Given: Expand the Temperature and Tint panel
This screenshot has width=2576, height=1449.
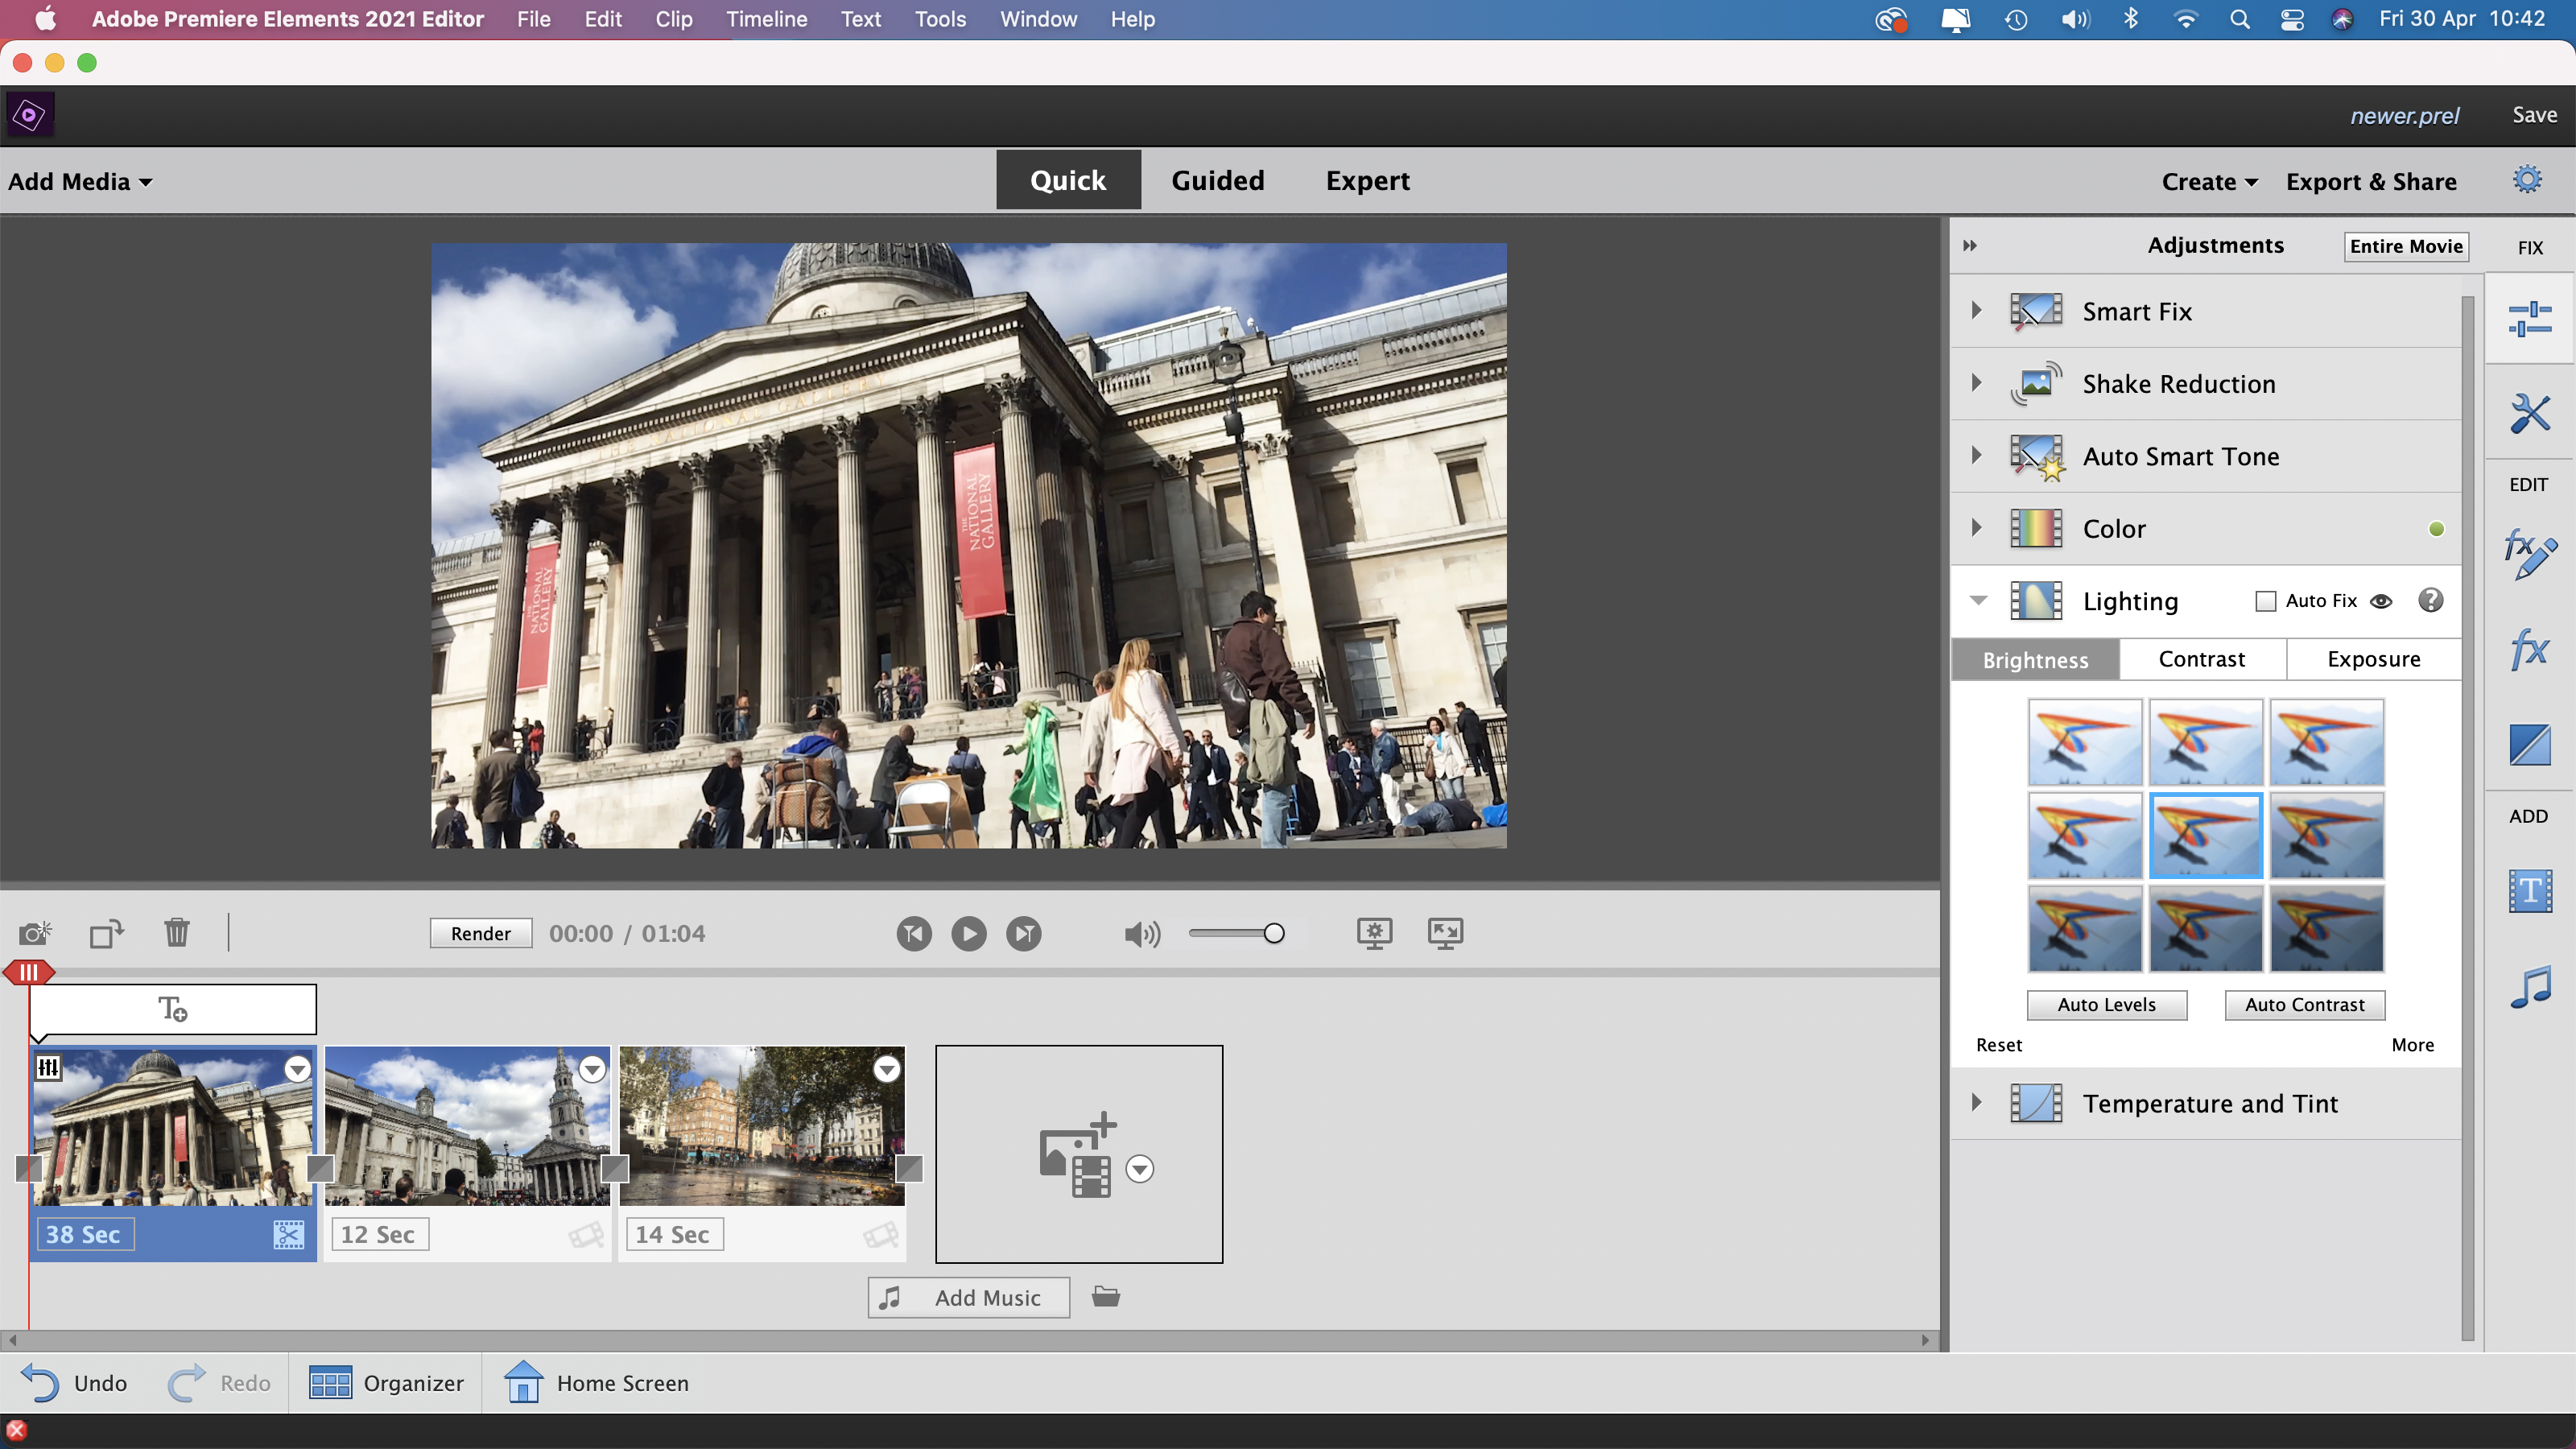Looking at the screenshot, I should (1976, 1102).
